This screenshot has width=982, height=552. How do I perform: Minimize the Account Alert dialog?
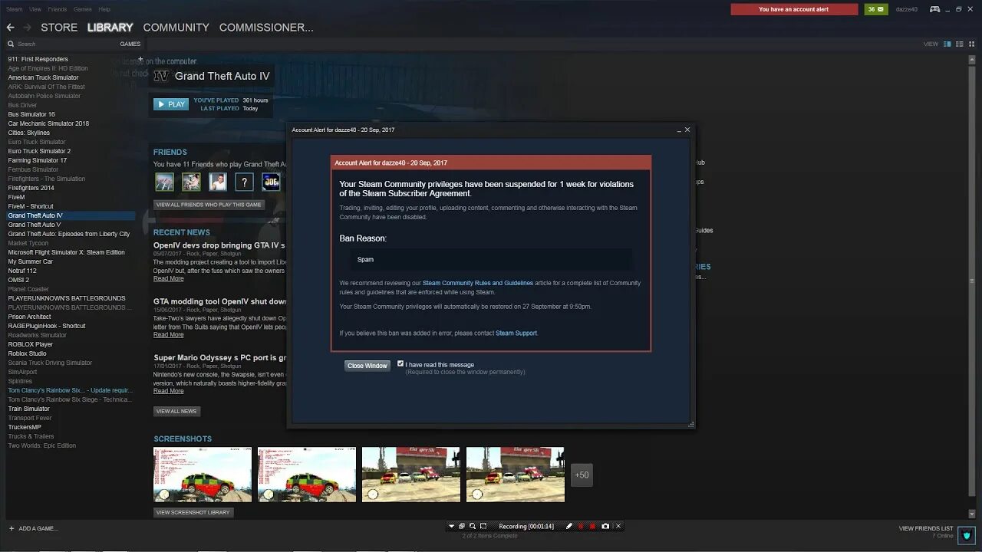tap(679, 130)
